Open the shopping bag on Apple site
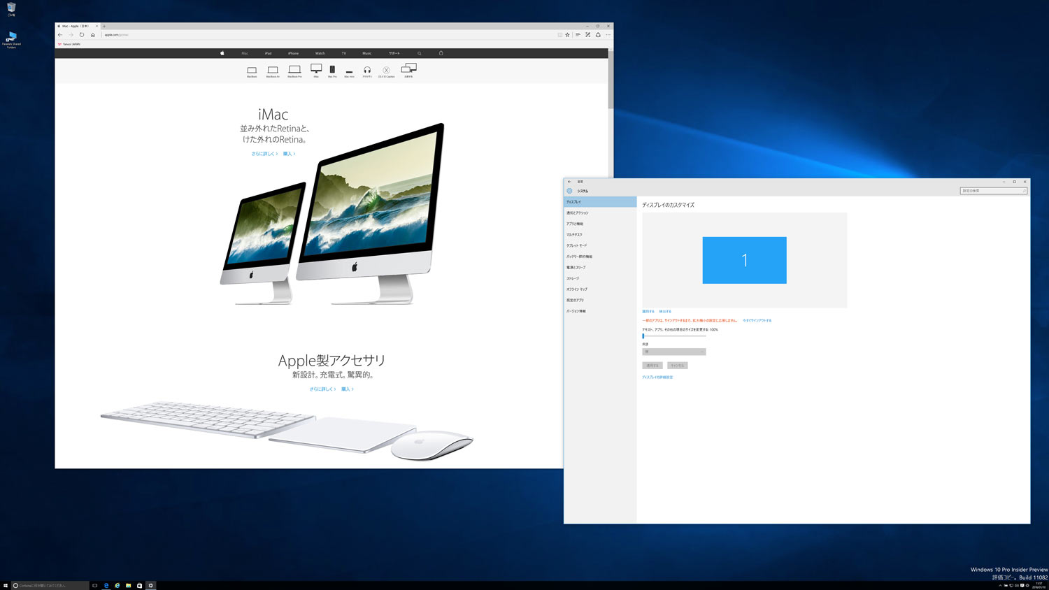Viewport: 1049px width, 590px height. [441, 53]
